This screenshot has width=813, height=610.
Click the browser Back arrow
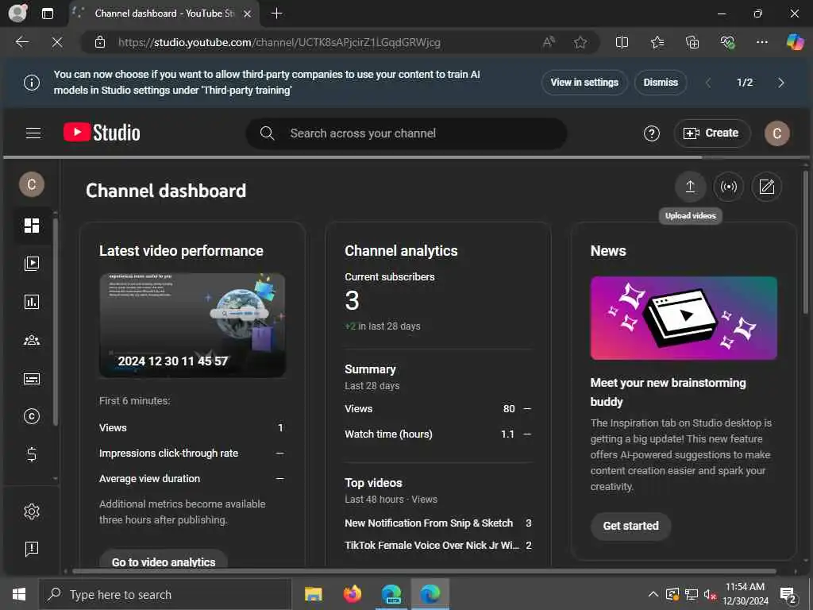click(x=21, y=42)
